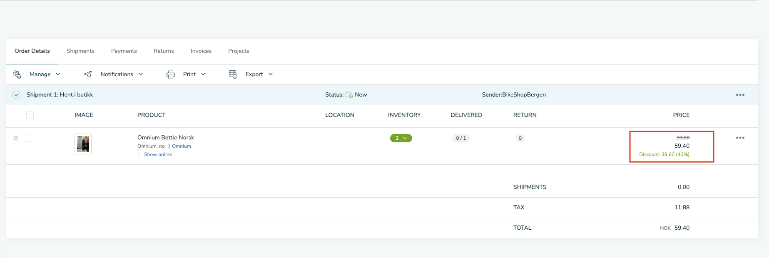Screen dimensions: 769x258
Task: Switch to the Shipments tab
Action: coord(80,51)
